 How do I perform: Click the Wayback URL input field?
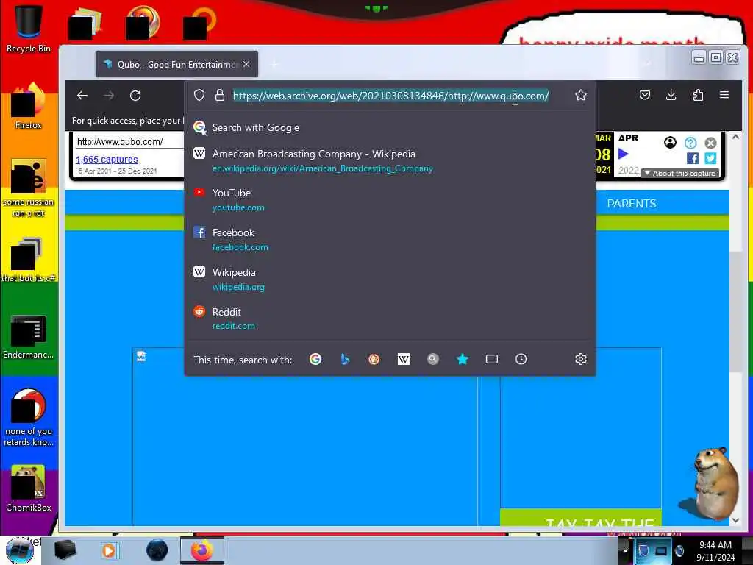pos(129,142)
